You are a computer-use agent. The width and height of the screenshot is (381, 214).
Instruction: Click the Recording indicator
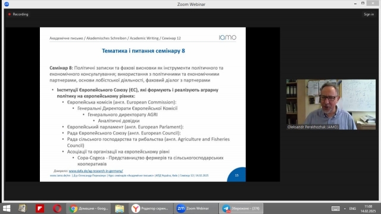tap(18, 14)
